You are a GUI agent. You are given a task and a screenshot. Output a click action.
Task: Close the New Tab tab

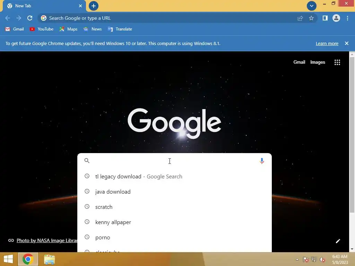80,6
